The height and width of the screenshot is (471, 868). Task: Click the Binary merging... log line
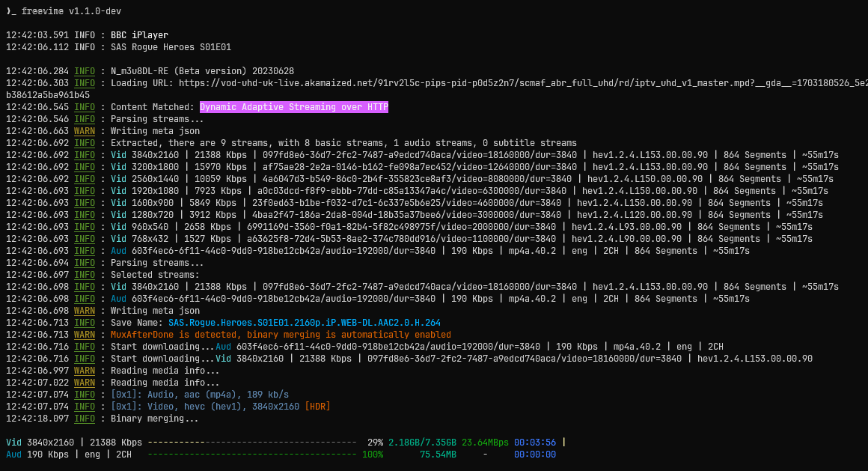tap(154, 419)
